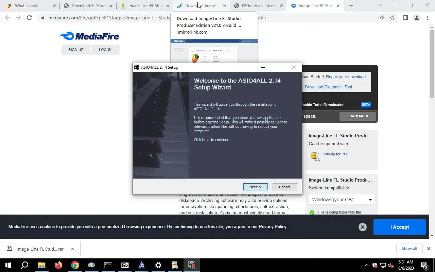Click the Chrome icon in the taskbar
The height and width of the screenshot is (272, 435).
pyautogui.click(x=75, y=265)
